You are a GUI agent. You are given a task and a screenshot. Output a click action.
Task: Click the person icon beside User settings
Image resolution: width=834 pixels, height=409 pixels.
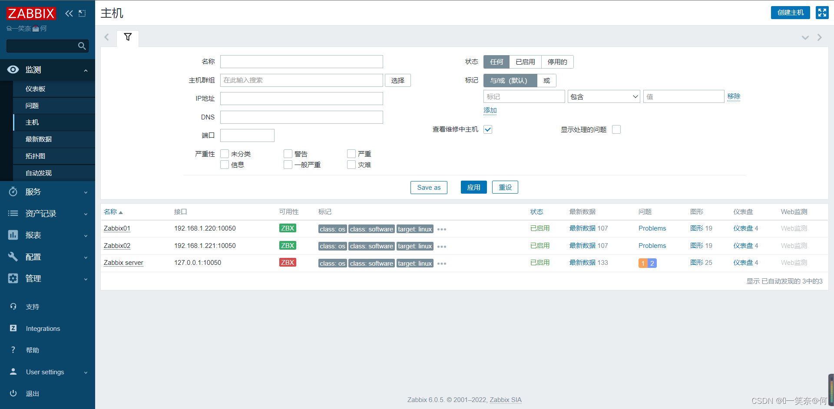13,372
